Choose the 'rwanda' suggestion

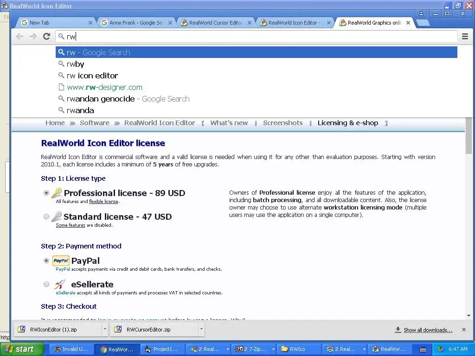point(256,110)
